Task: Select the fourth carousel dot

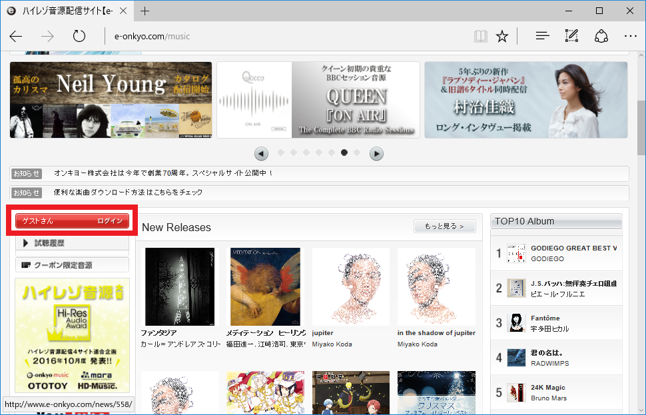Action: 319,153
